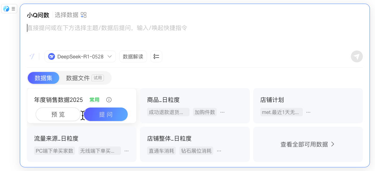Click the send paper plane button
The image size is (375, 171).
pos(357,56)
